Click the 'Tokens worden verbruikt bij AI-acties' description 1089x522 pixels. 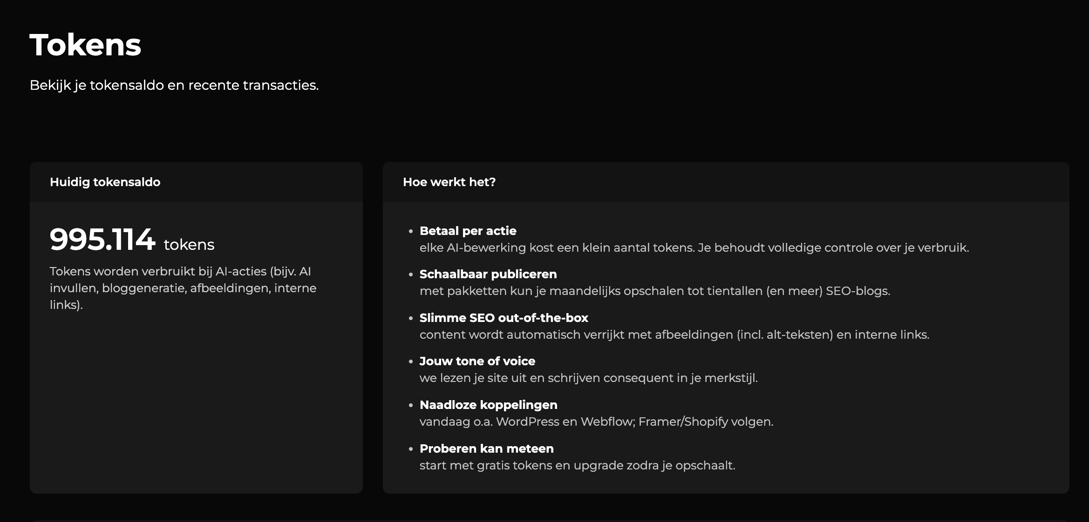(x=183, y=288)
